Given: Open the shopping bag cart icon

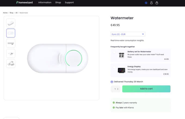Looking at the screenshot, I should [x=157, y=3].
